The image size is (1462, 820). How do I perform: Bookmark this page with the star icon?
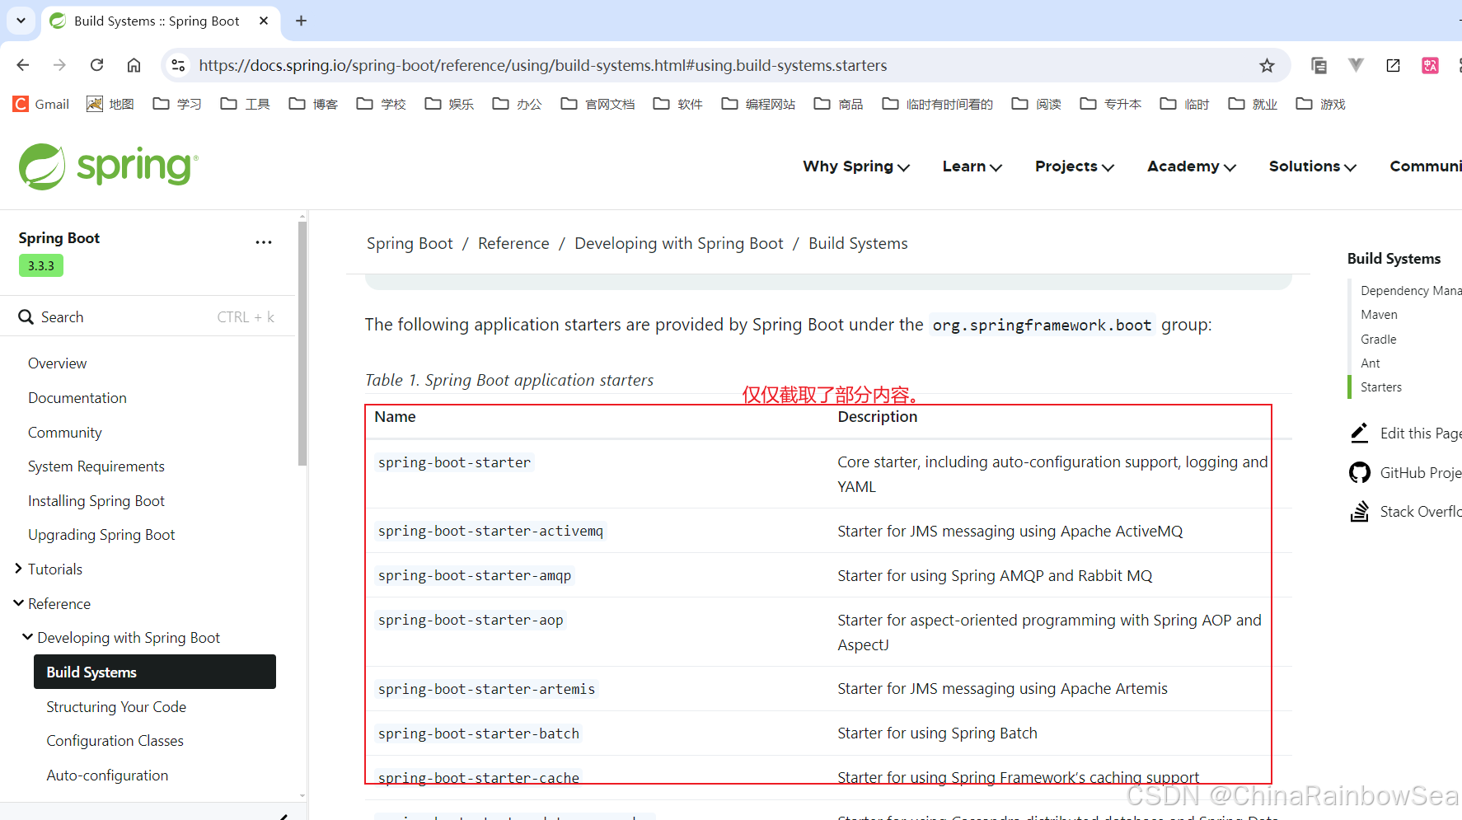pyautogui.click(x=1267, y=65)
